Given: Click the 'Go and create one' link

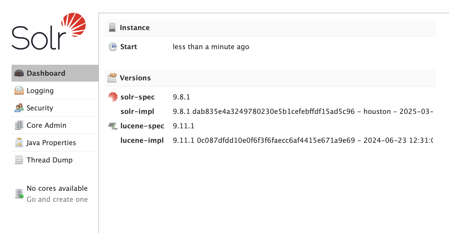Looking at the screenshot, I should 57,199.
